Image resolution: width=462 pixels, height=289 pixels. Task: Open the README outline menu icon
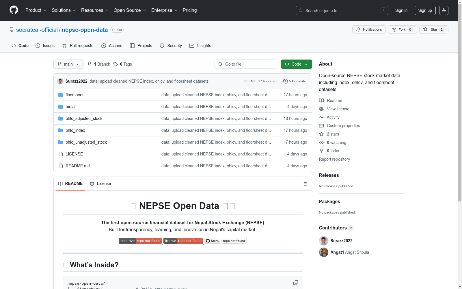point(305,184)
